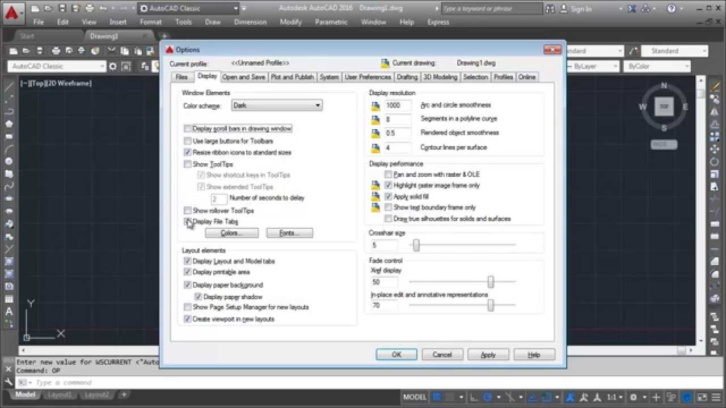Click the Help button in Options dialog
Image resolution: width=726 pixels, height=408 pixels.
534,355
